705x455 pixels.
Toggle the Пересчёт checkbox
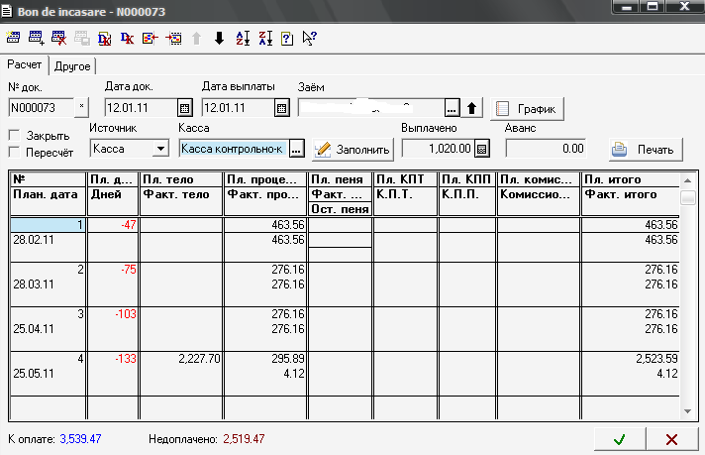(x=14, y=152)
